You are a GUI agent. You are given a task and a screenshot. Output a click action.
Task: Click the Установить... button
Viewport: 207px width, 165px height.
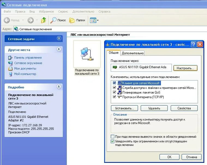pyautogui.click(x=124, y=108)
